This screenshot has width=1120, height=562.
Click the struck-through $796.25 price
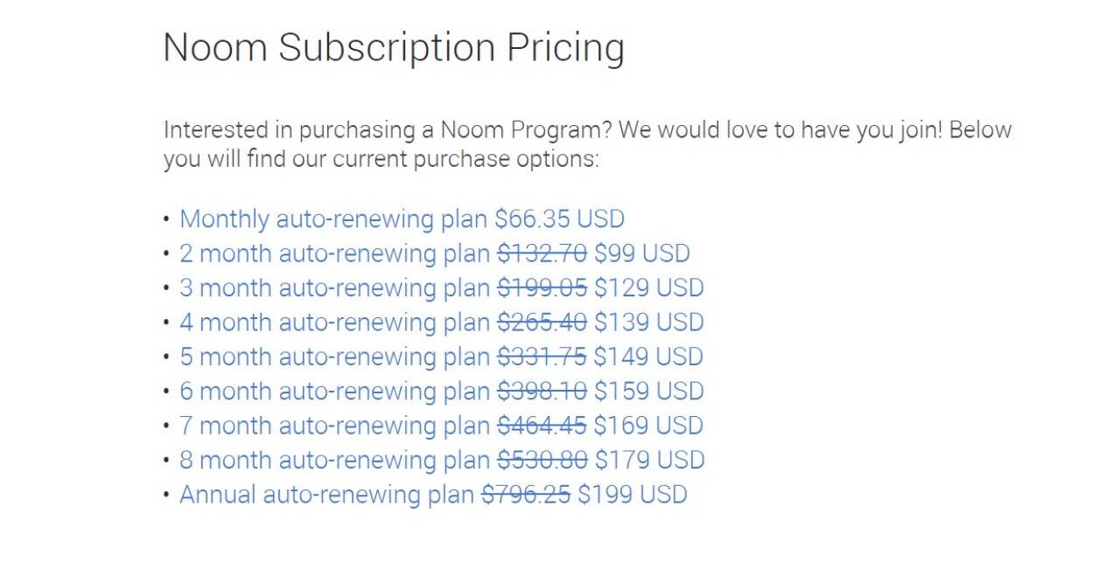pos(526,495)
